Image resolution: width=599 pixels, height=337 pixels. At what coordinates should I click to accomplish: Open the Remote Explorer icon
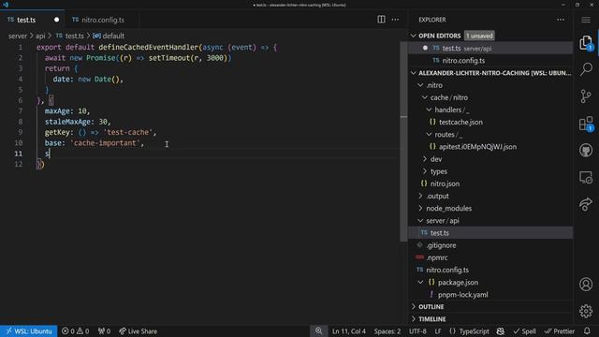tap(586, 177)
